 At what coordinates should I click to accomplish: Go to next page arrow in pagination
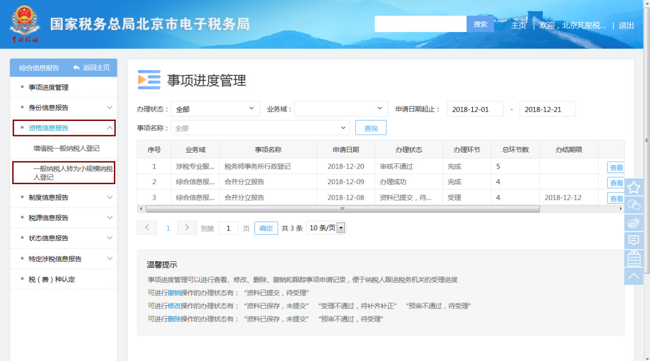[187, 228]
